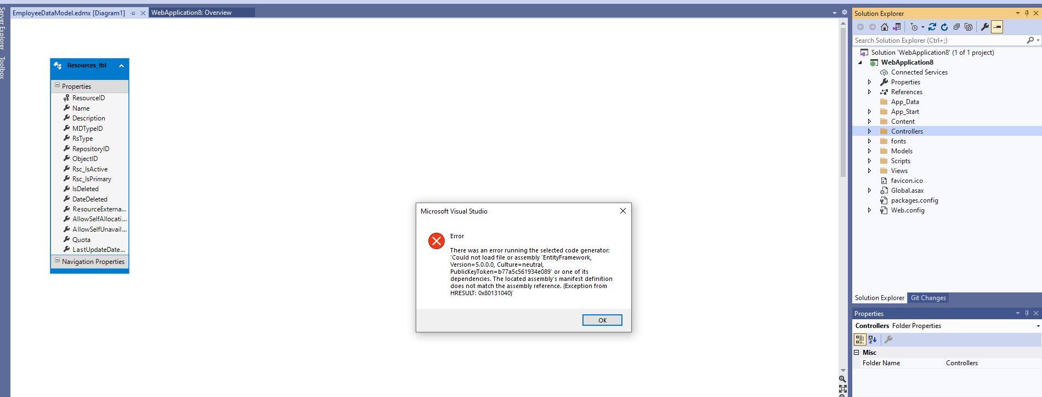Collapse all items in Solution Explorer
The width and height of the screenshot is (1042, 397).
[x=956, y=27]
